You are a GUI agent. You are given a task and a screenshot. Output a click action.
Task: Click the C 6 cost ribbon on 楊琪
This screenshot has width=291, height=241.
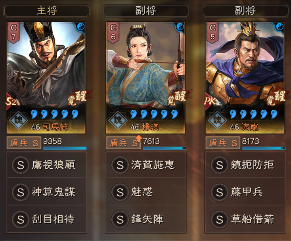click(113, 32)
